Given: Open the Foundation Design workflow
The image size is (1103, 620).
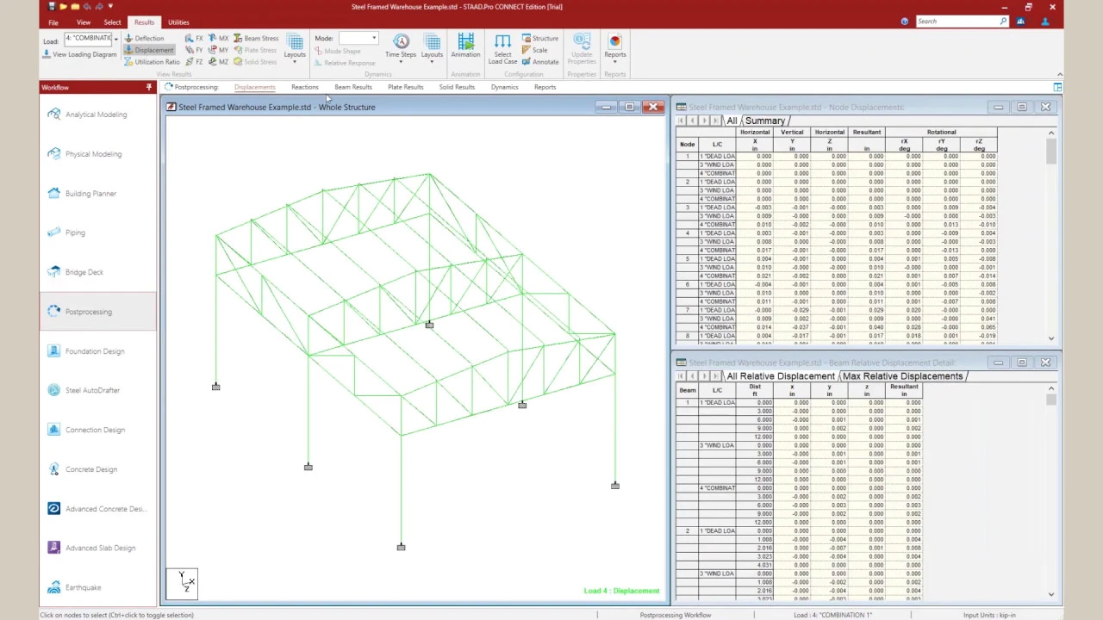Looking at the screenshot, I should tap(95, 351).
